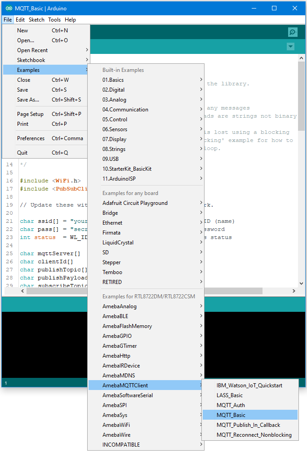Image resolution: width=307 pixels, height=452 pixels.
Task: Open the Edit menu
Action: click(x=20, y=20)
